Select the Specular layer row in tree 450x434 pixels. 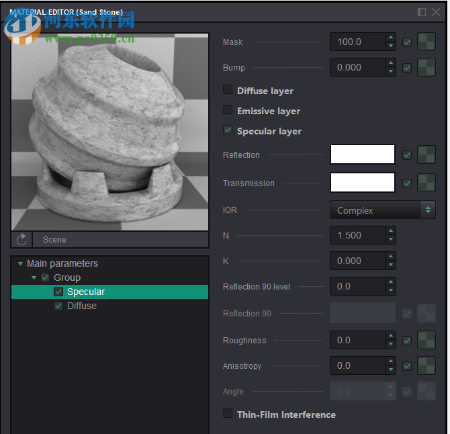point(109,292)
